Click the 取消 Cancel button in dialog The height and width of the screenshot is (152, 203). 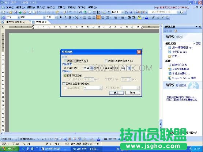[x=132, y=93]
